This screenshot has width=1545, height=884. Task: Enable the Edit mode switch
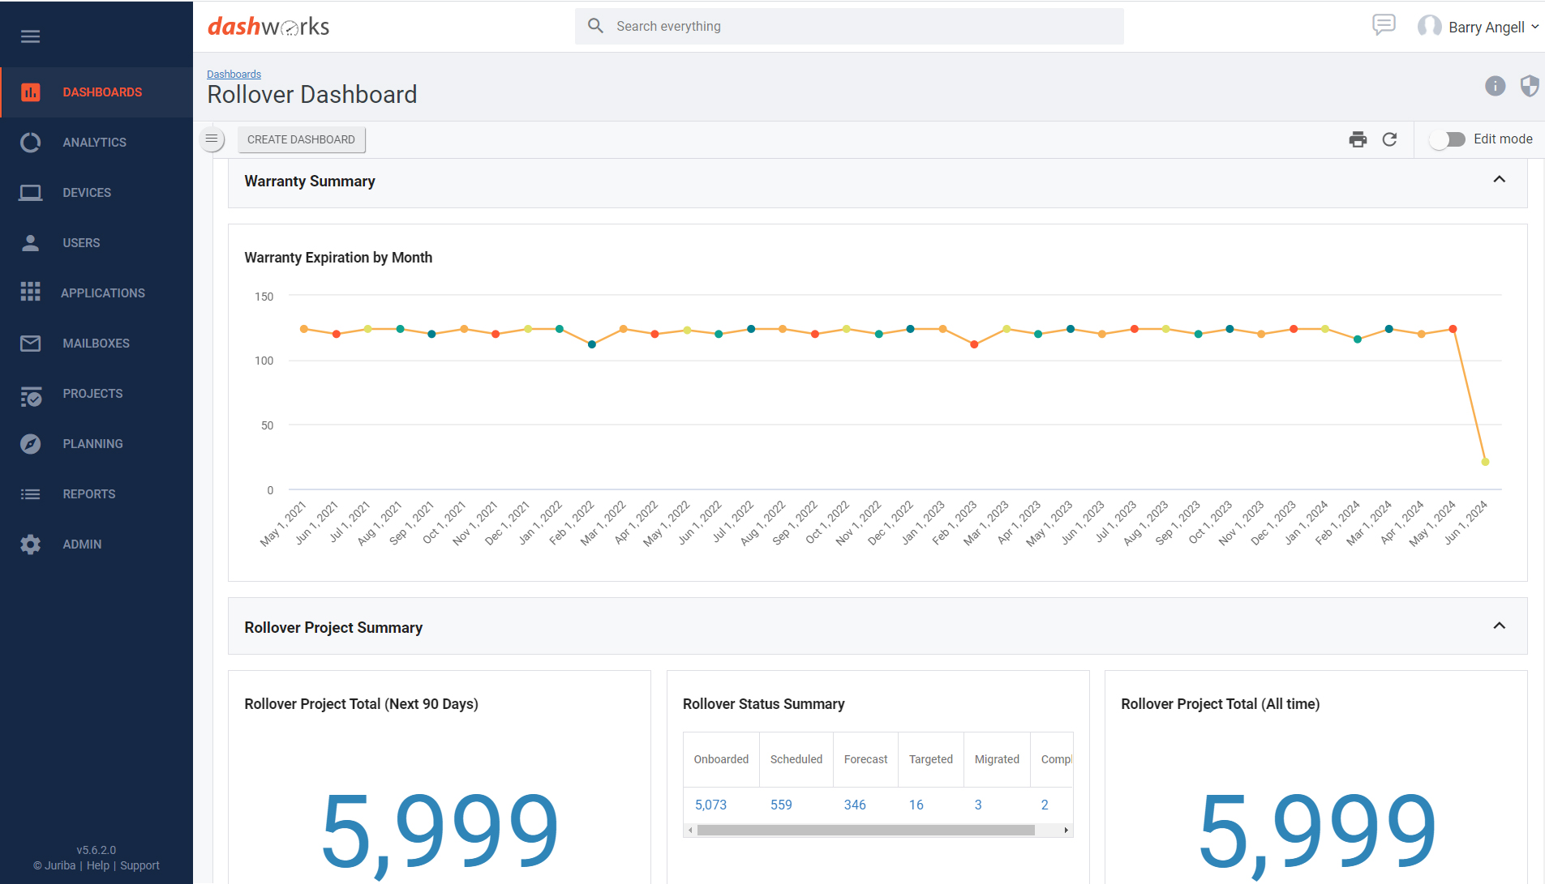click(1447, 139)
